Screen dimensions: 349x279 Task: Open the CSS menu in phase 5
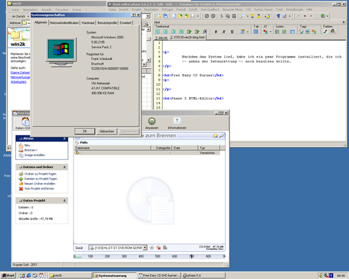(x=248, y=9)
